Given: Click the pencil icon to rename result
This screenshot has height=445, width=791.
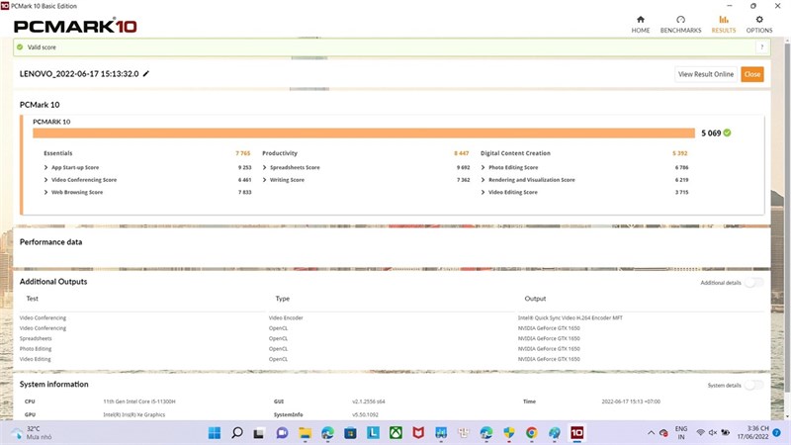Looking at the screenshot, I should tap(145, 73).
